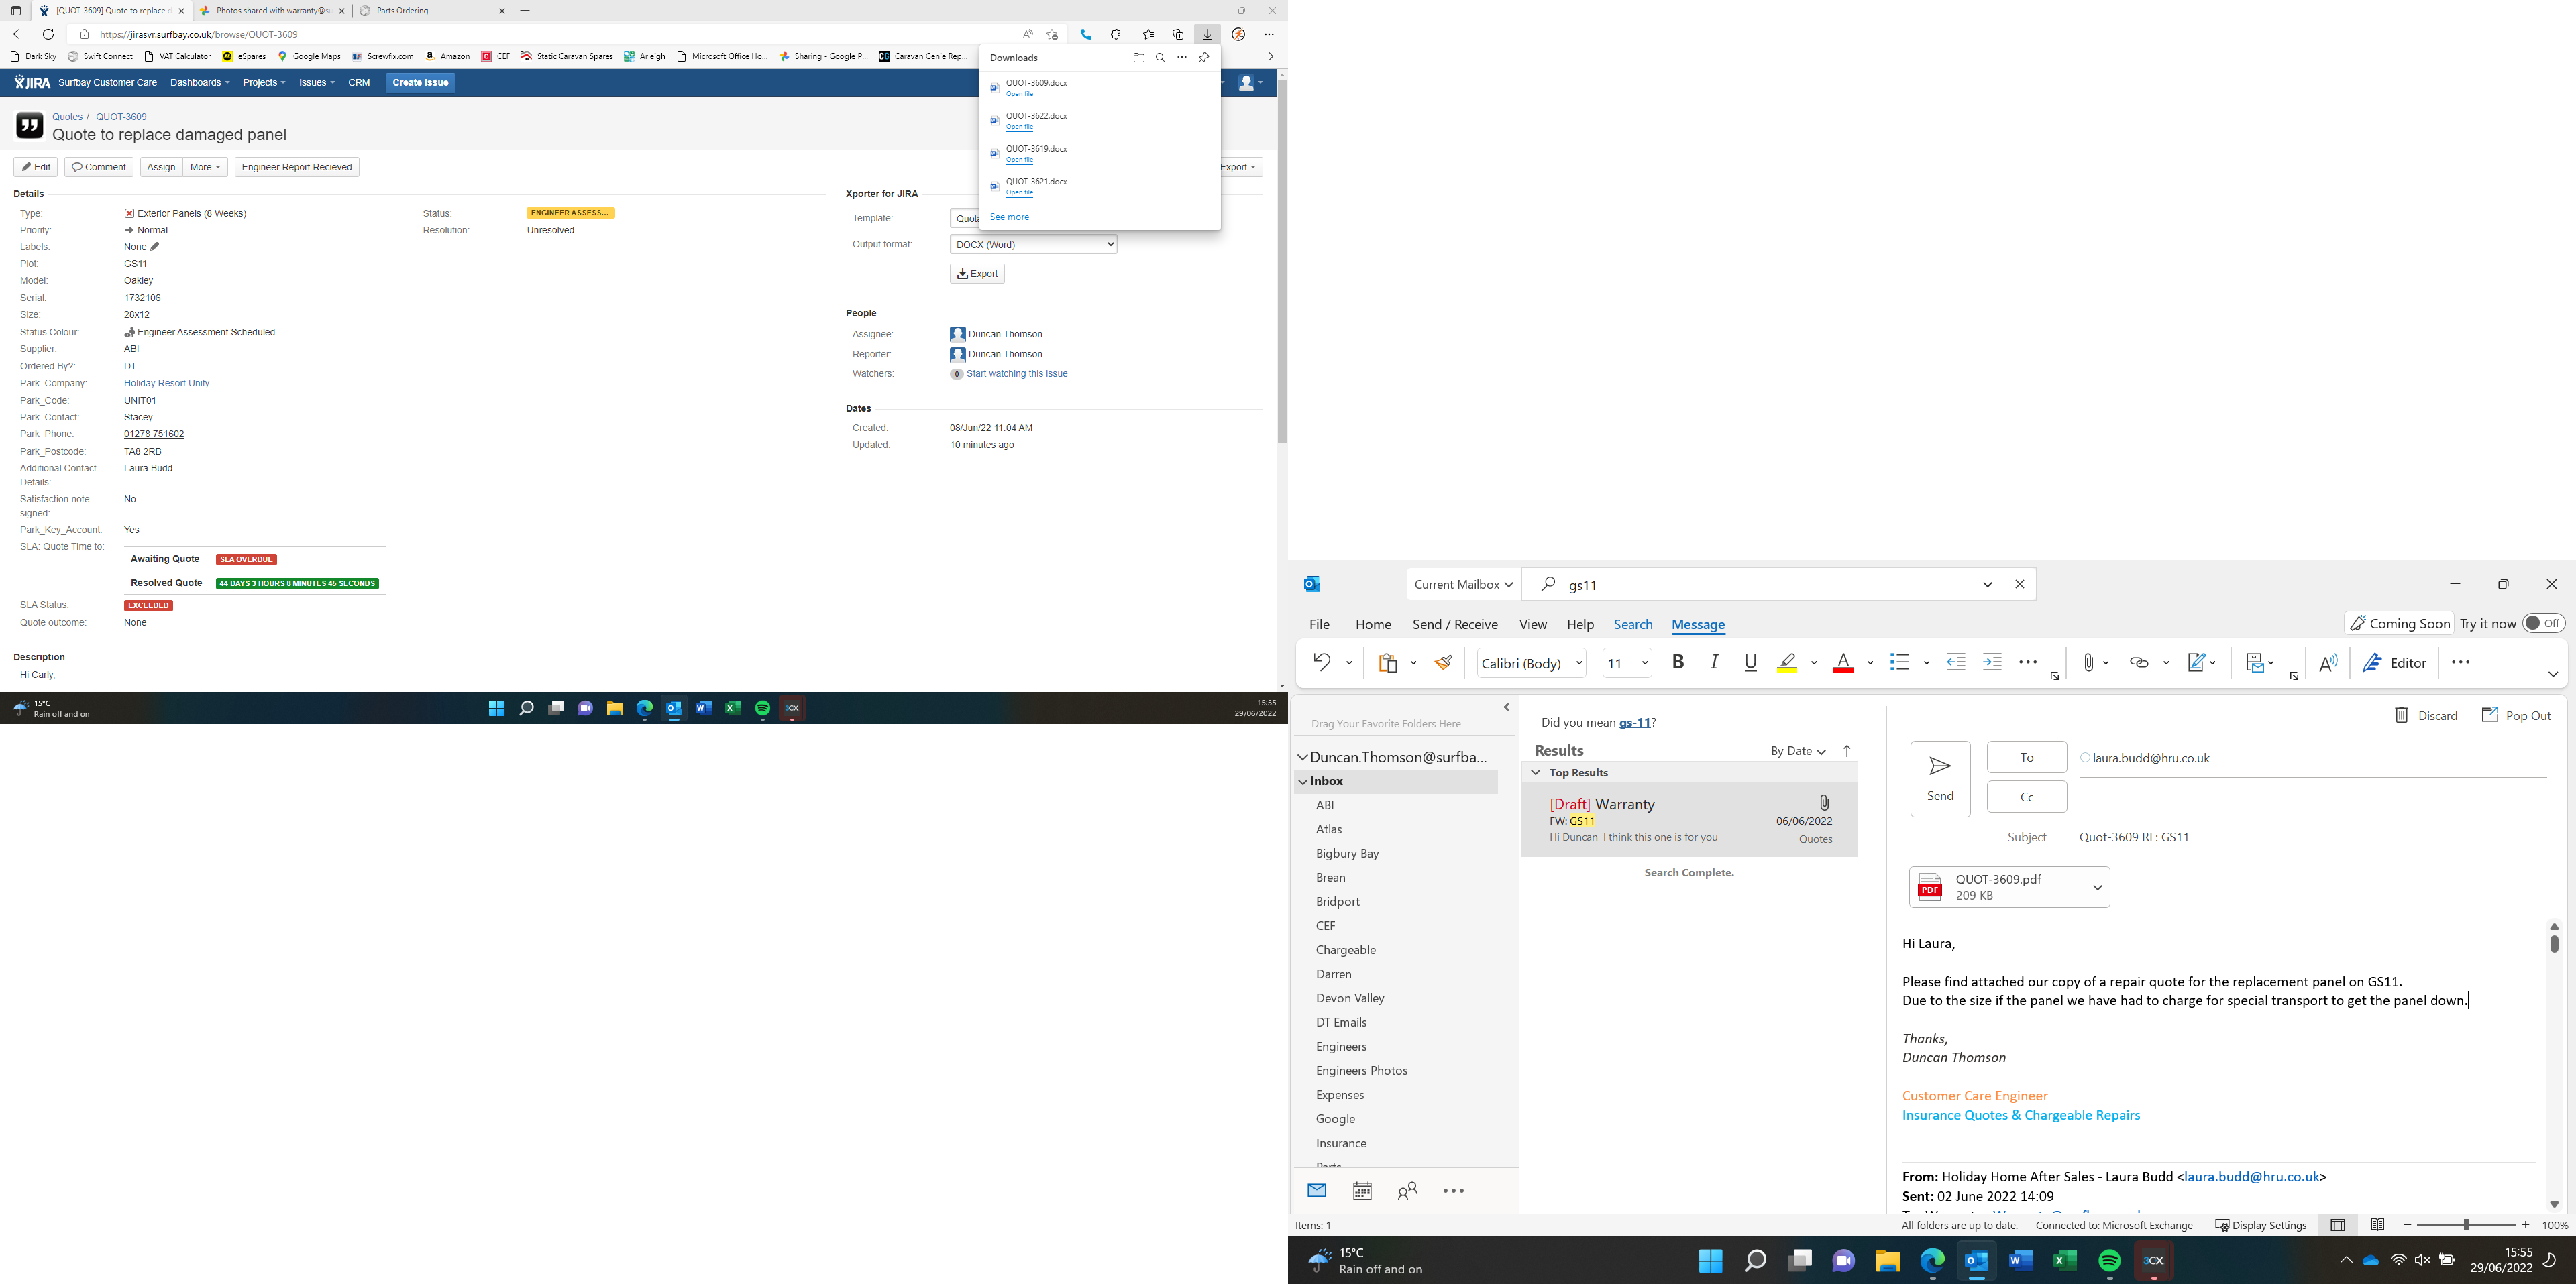Click the Attach File paperclip icon
Viewport: 2576px width, 1284px height.
point(2088,662)
